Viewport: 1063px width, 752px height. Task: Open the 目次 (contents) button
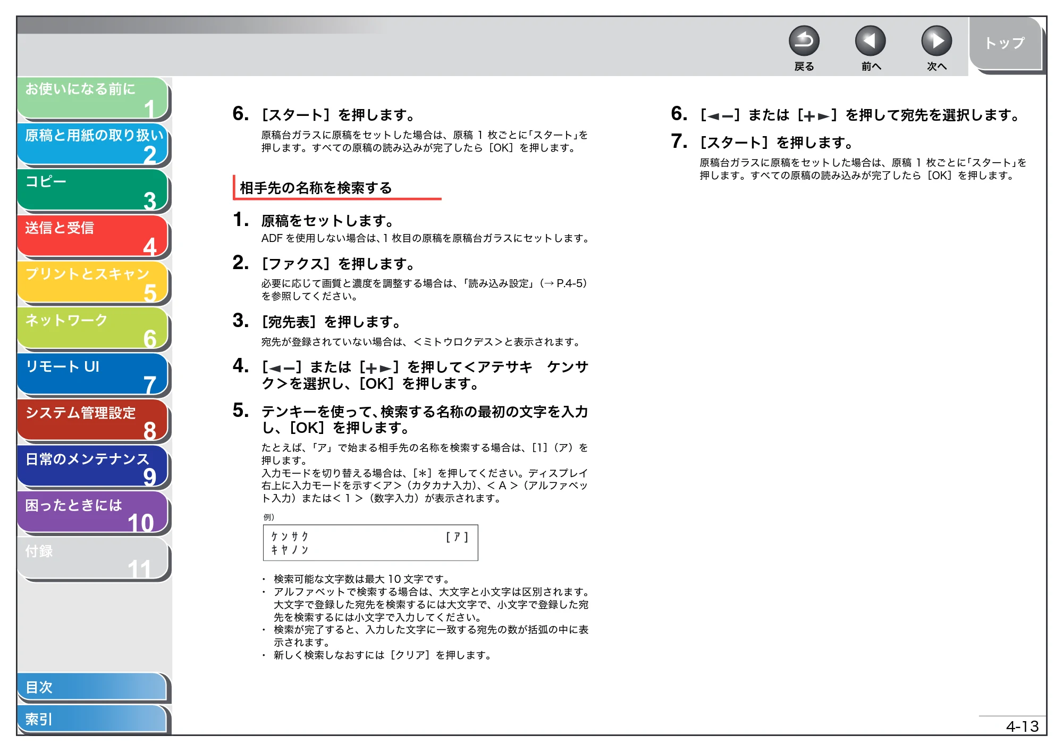92,687
